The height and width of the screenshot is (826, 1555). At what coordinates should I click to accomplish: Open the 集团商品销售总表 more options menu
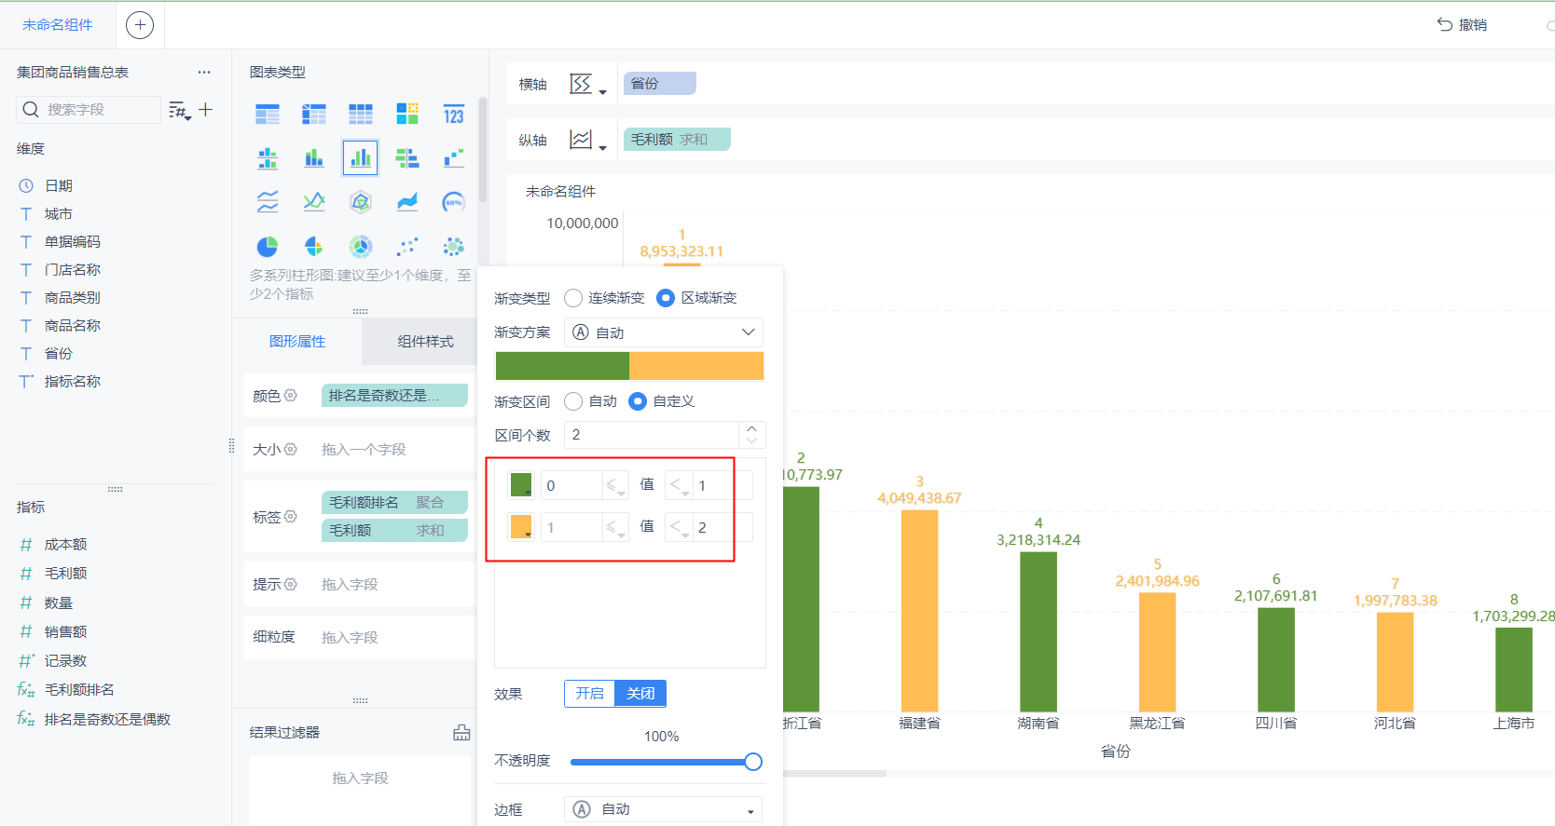click(x=204, y=72)
